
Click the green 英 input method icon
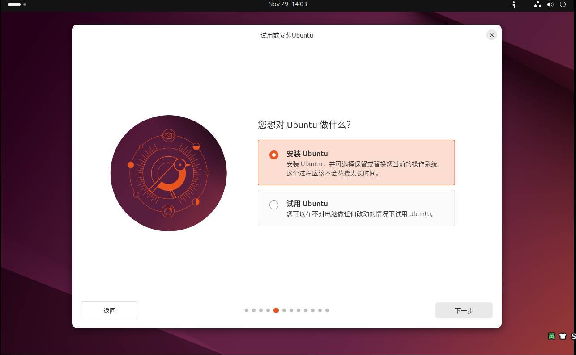coord(552,336)
